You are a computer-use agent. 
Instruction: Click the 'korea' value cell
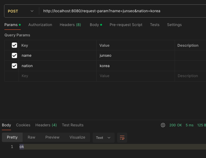click(x=136, y=66)
